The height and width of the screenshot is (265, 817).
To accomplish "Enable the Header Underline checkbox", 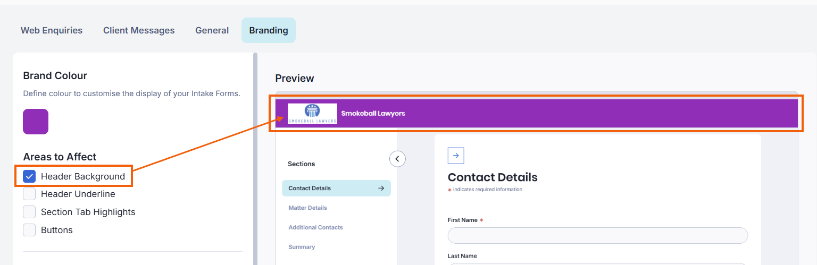I will [x=29, y=194].
